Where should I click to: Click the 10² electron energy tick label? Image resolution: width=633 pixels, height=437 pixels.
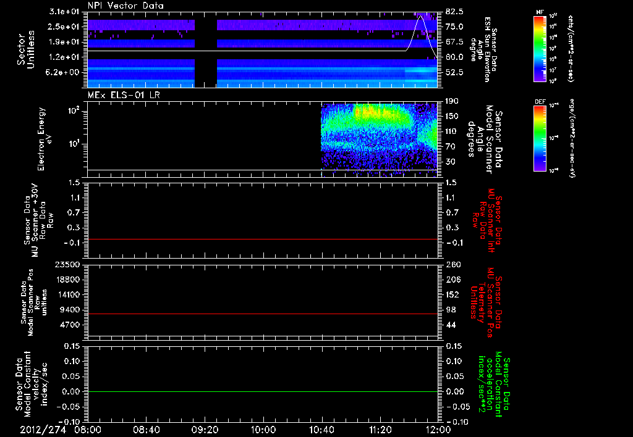pos(74,110)
